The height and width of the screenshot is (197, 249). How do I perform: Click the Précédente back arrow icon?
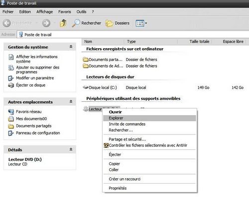6,23
